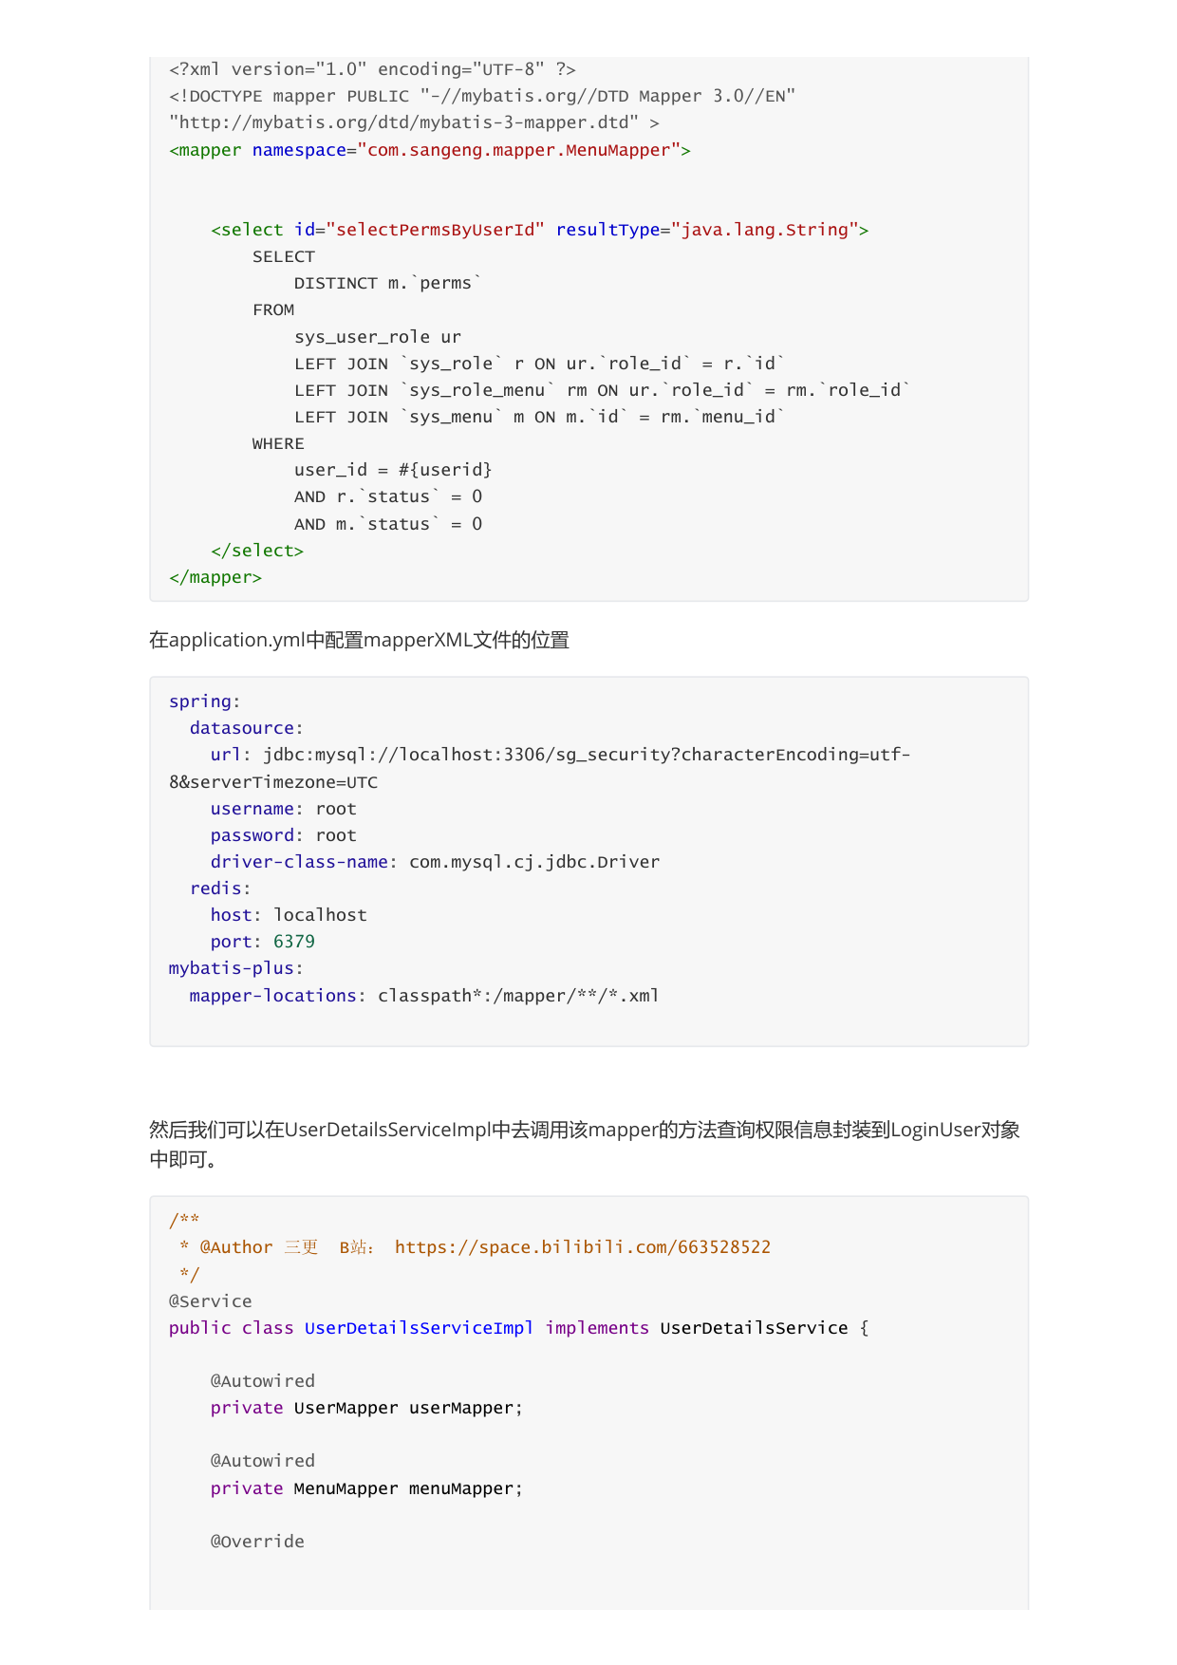1177x1665 pixels.
Task: Click the menuMapper field declaration
Action: [x=366, y=1488]
